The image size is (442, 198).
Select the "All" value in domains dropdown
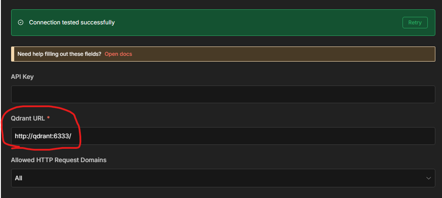[19, 178]
